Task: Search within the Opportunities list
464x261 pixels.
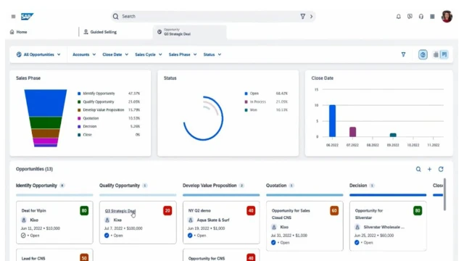Action: [418, 169]
